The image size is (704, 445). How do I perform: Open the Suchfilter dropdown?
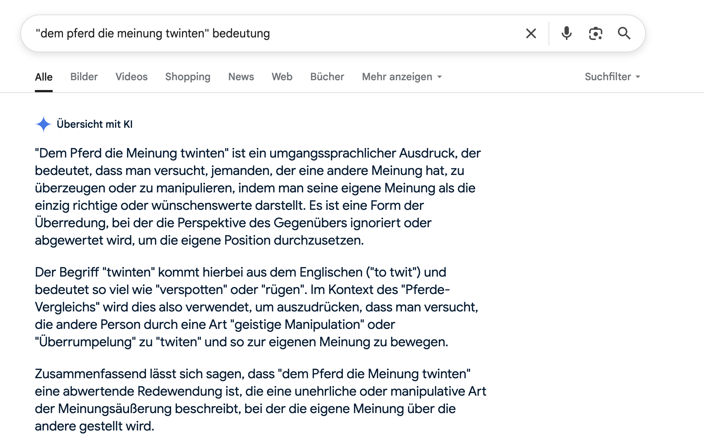click(612, 77)
